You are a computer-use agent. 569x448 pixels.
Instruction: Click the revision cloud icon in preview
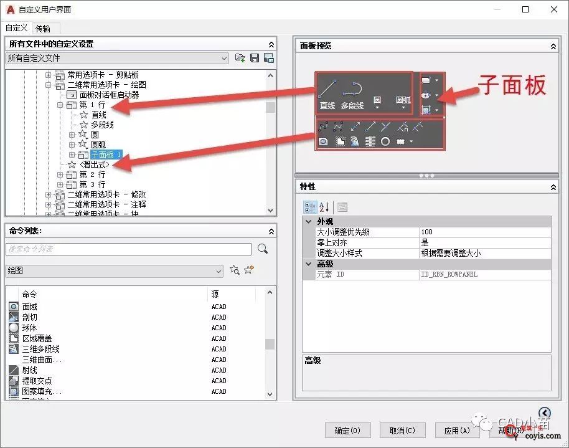[x=401, y=141]
